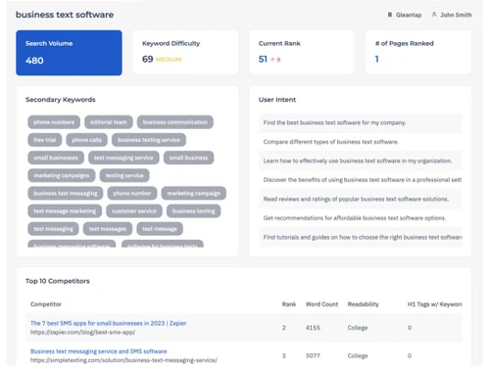Image resolution: width=490 pixels, height=367 pixels.
Task: Click the 'Secondary Keywords' heading
Action: [61, 100]
